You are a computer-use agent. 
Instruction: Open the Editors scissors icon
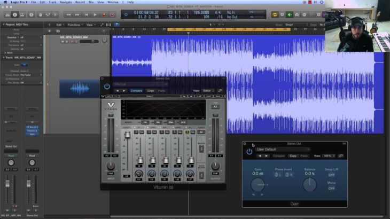pyautogui.click(x=55, y=14)
